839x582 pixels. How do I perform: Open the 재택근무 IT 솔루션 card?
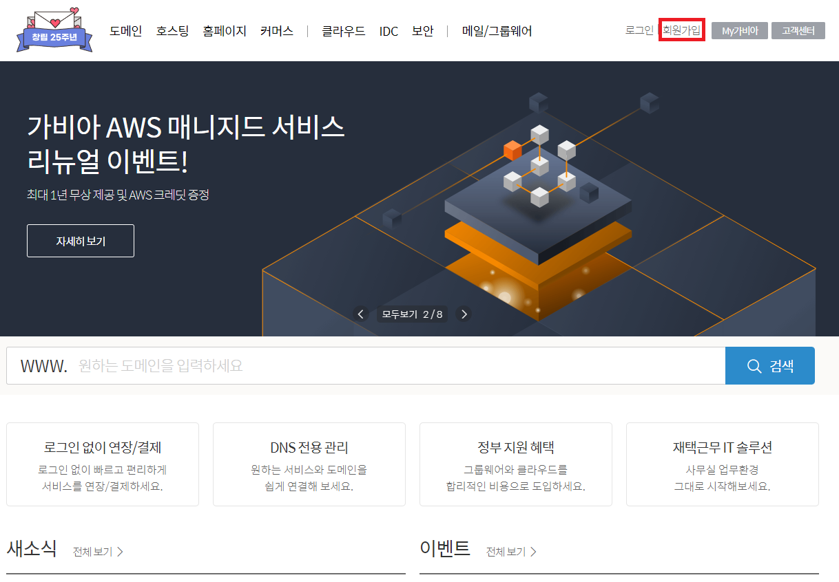pyautogui.click(x=723, y=464)
